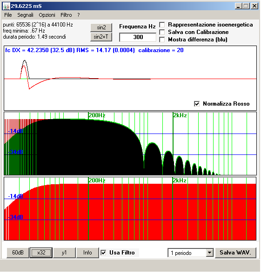261x274 pixels.
Task: Click the 'calibrazione = 20' text
Action: pos(161,50)
